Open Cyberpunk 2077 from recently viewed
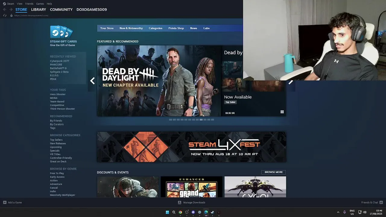The width and height of the screenshot is (386, 217). pyautogui.click(x=59, y=61)
